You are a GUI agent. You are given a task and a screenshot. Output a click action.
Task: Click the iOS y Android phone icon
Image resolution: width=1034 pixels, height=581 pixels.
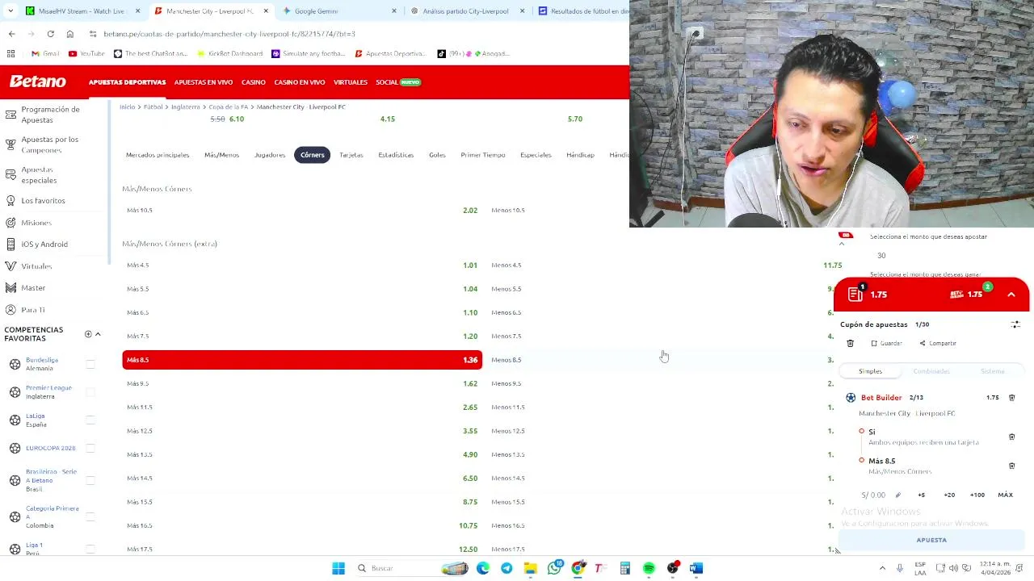(11, 244)
